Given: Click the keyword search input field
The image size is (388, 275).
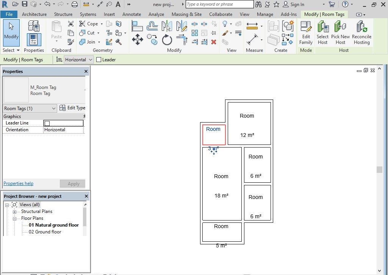Looking at the screenshot, I should tap(219, 4).
